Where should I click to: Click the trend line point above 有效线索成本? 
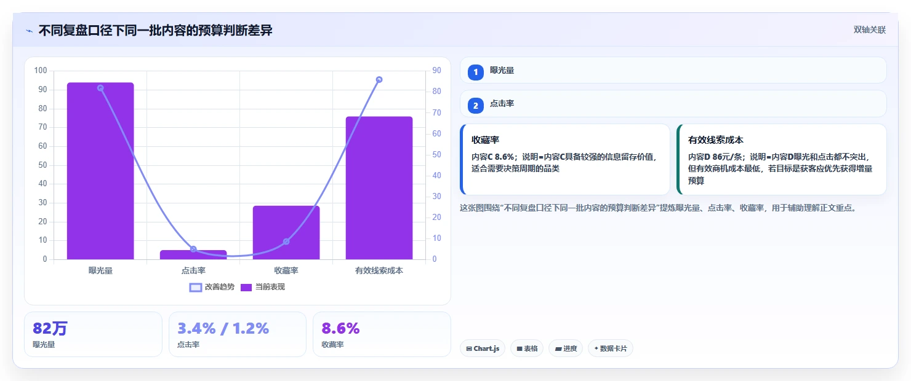379,79
